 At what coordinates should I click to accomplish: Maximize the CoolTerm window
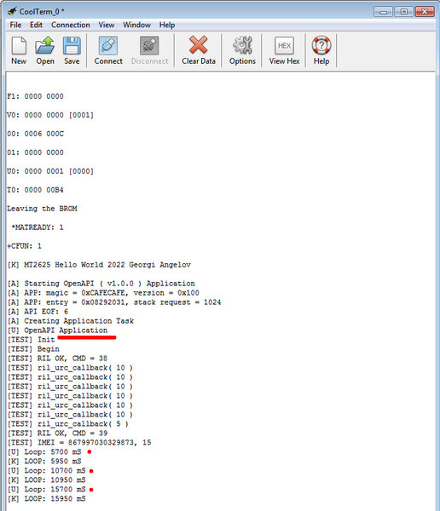(404, 12)
